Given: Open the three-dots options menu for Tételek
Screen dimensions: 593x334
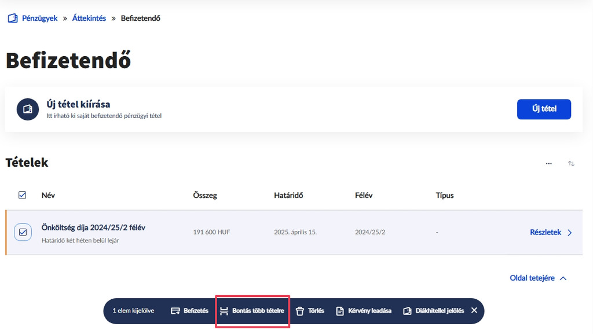Looking at the screenshot, I should (x=548, y=164).
